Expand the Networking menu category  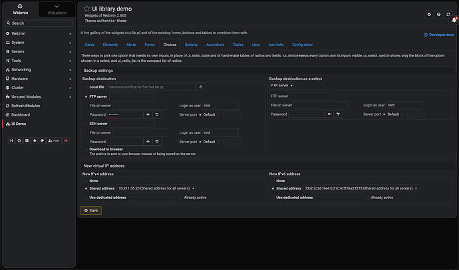[39, 70]
